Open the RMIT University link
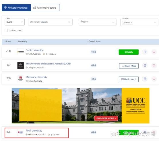Screen dimensions: 159x141 tap(34, 131)
